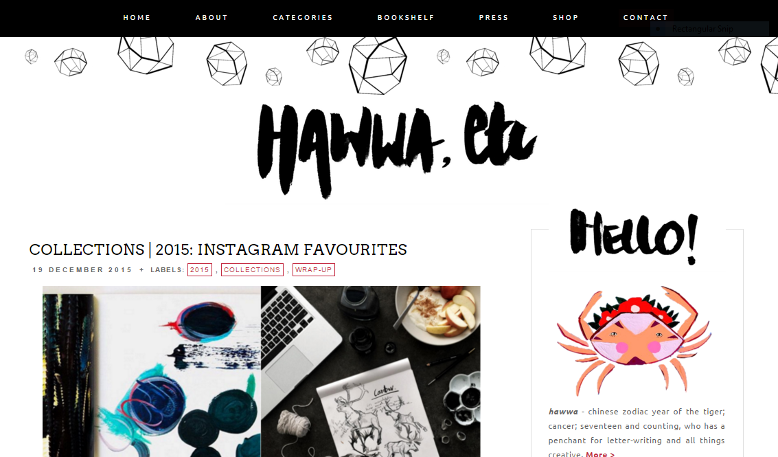778x457 pixels.
Task: Click the crab illustration in sidebar
Action: [x=634, y=340]
